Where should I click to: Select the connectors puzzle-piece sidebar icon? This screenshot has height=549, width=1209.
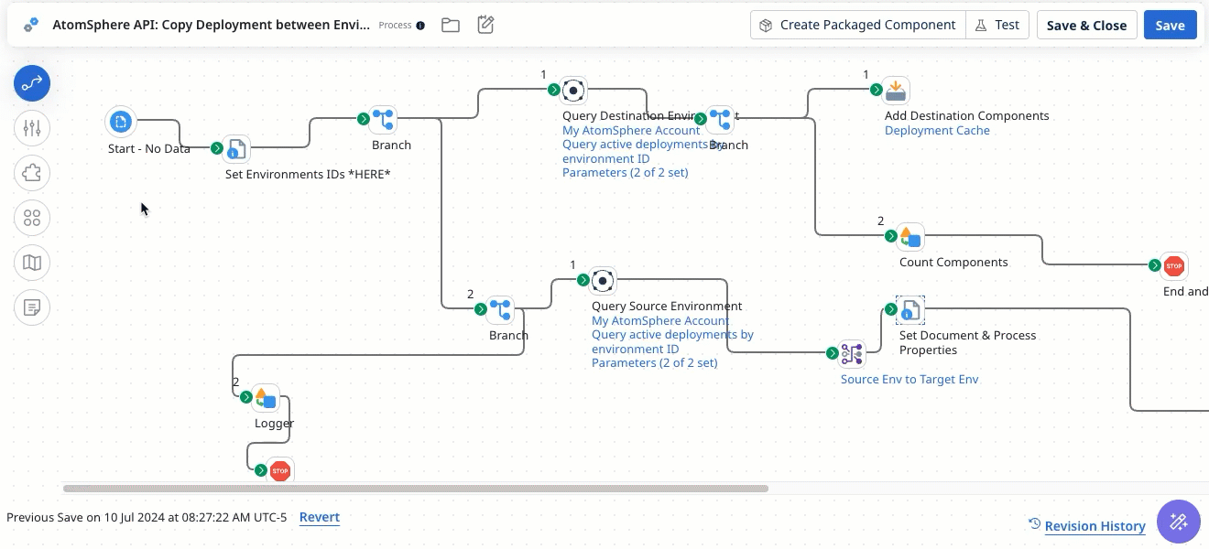pos(32,173)
